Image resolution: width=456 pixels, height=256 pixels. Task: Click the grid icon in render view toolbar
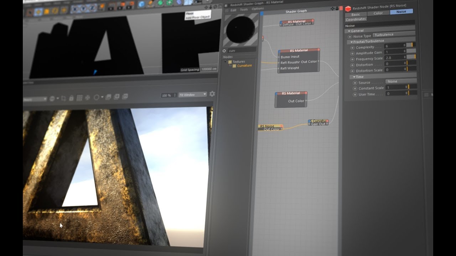(79, 98)
